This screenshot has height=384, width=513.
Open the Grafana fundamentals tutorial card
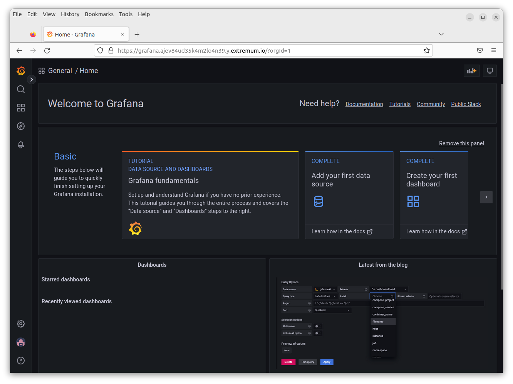click(x=210, y=195)
